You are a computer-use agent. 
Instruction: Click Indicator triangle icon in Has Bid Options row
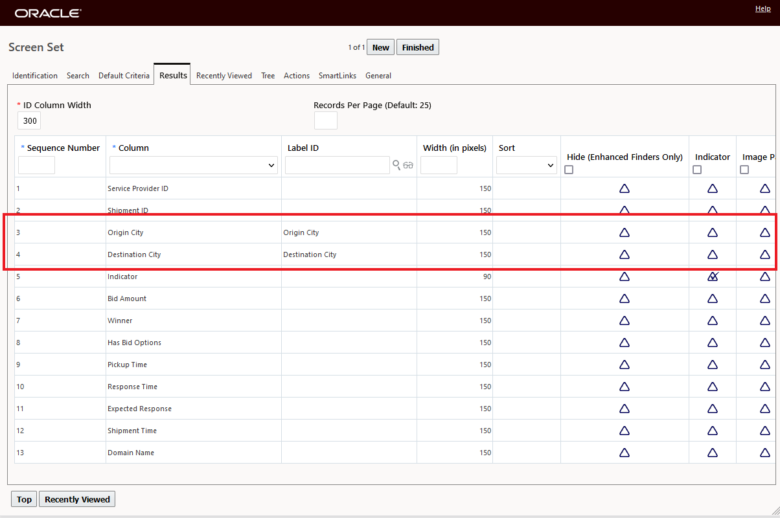[x=713, y=343]
